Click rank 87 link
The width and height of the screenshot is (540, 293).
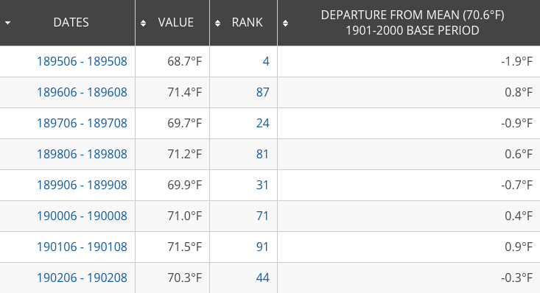tap(263, 92)
